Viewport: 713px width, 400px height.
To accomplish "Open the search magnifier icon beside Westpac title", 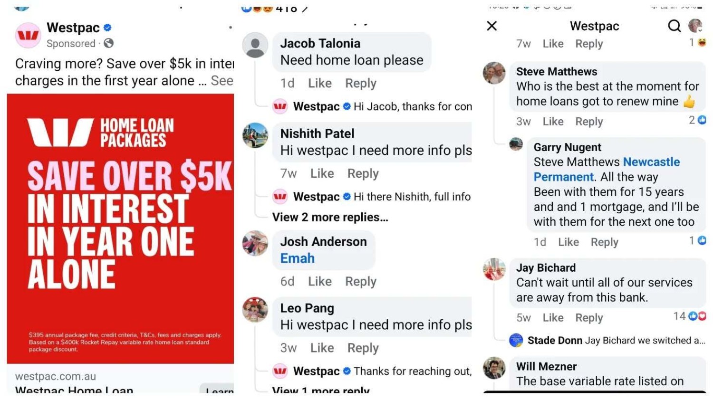I will 674,26.
